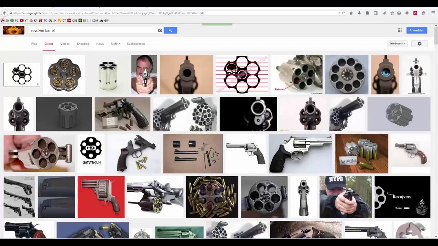This screenshot has height=246, width=438.
Task: Click the blue magnifier search button
Action: coord(170,30)
